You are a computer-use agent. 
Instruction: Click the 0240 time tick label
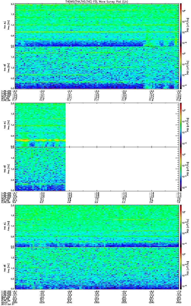tap(69, 302)
